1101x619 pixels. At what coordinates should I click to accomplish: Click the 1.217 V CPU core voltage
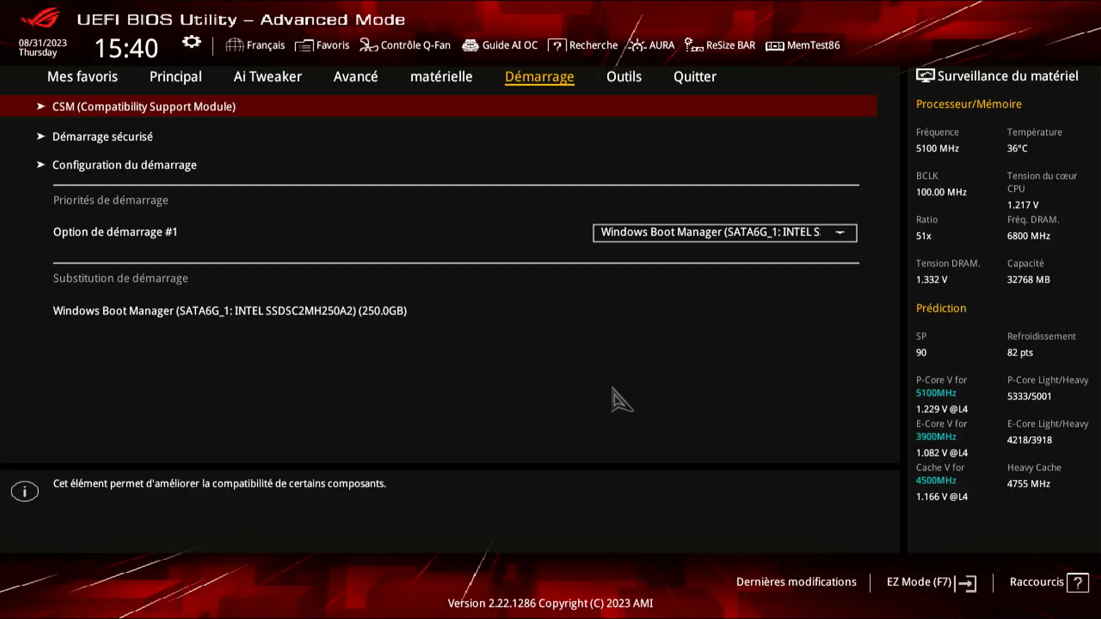[1022, 205]
